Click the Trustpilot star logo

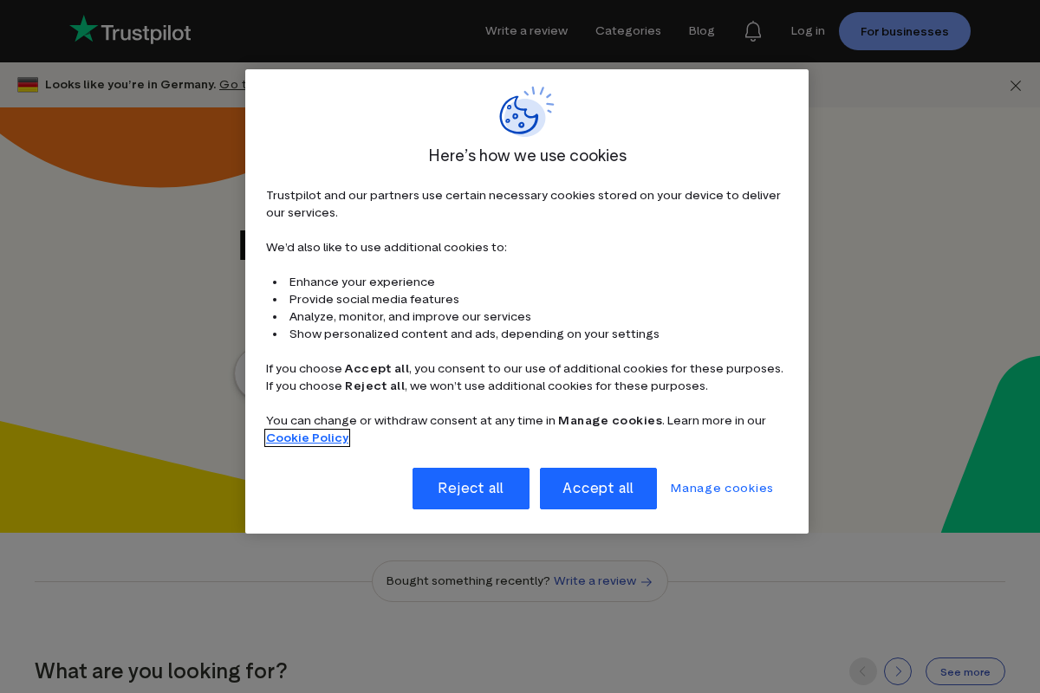[x=84, y=28]
